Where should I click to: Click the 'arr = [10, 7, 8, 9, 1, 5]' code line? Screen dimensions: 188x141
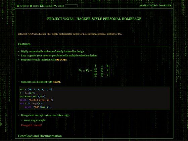point(36,89)
